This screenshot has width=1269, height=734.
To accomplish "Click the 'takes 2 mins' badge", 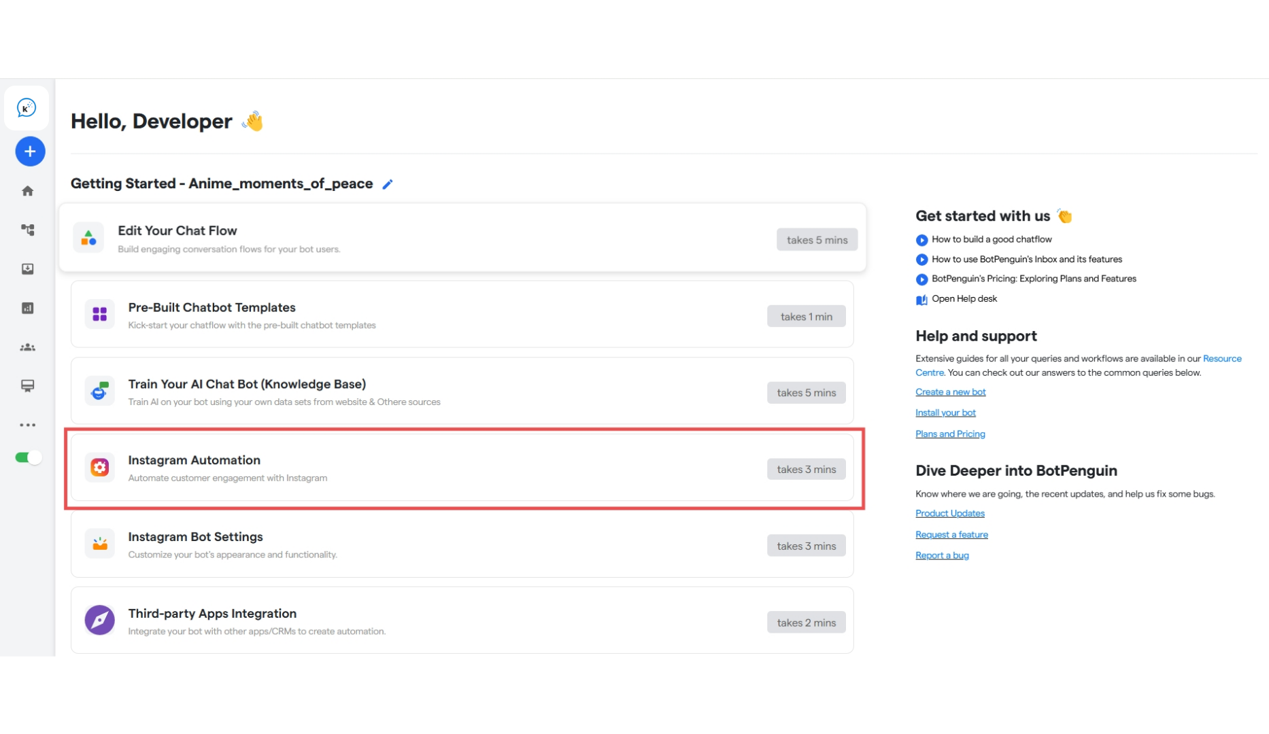I will click(x=807, y=623).
